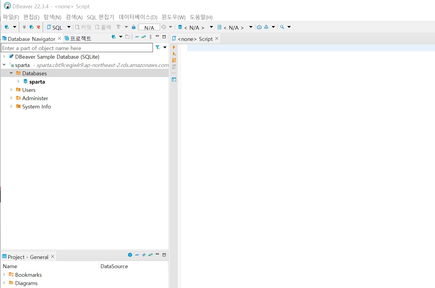Expand the System Info folder
The width and height of the screenshot is (435, 288).
[11, 106]
